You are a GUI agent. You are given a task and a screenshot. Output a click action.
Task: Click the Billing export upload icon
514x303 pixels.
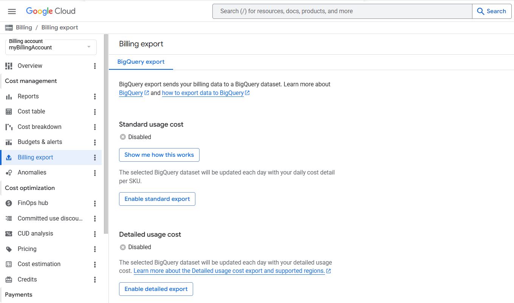click(x=9, y=158)
